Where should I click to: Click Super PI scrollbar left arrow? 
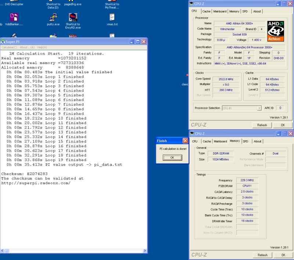[2, 250]
